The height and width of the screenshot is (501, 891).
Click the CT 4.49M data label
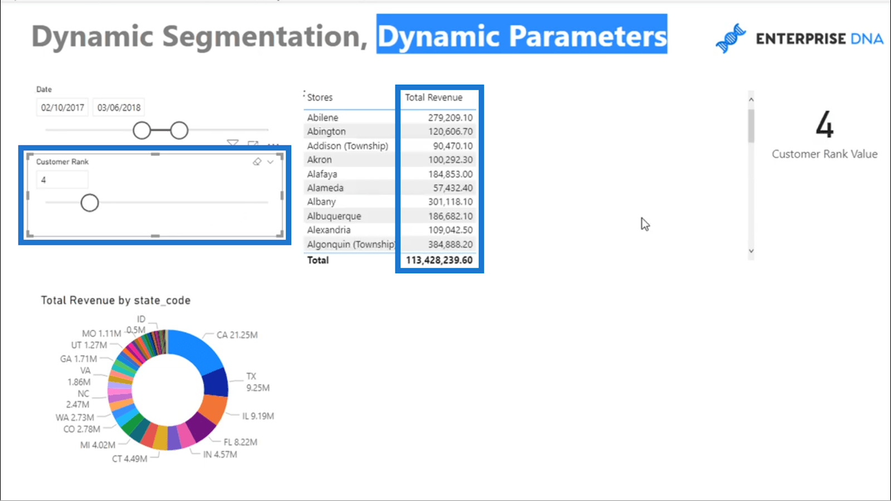tap(130, 459)
